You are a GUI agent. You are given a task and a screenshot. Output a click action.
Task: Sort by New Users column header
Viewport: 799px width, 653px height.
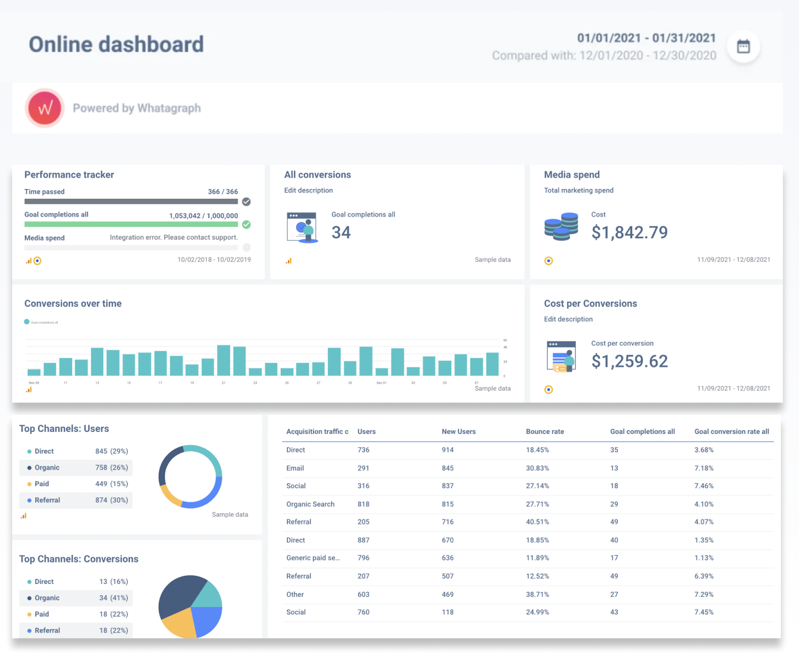[458, 432]
